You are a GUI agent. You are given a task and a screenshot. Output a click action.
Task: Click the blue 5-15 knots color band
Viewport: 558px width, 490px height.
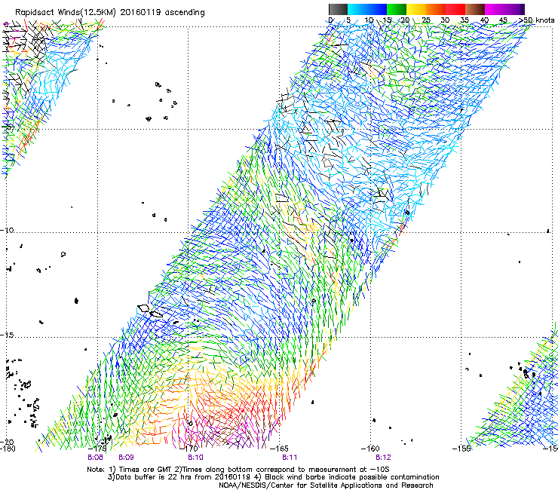367,9
